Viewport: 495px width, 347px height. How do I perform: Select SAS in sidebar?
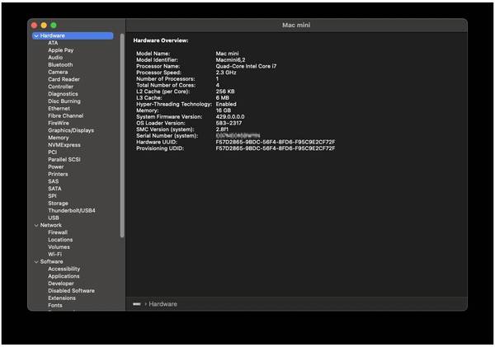[54, 181]
